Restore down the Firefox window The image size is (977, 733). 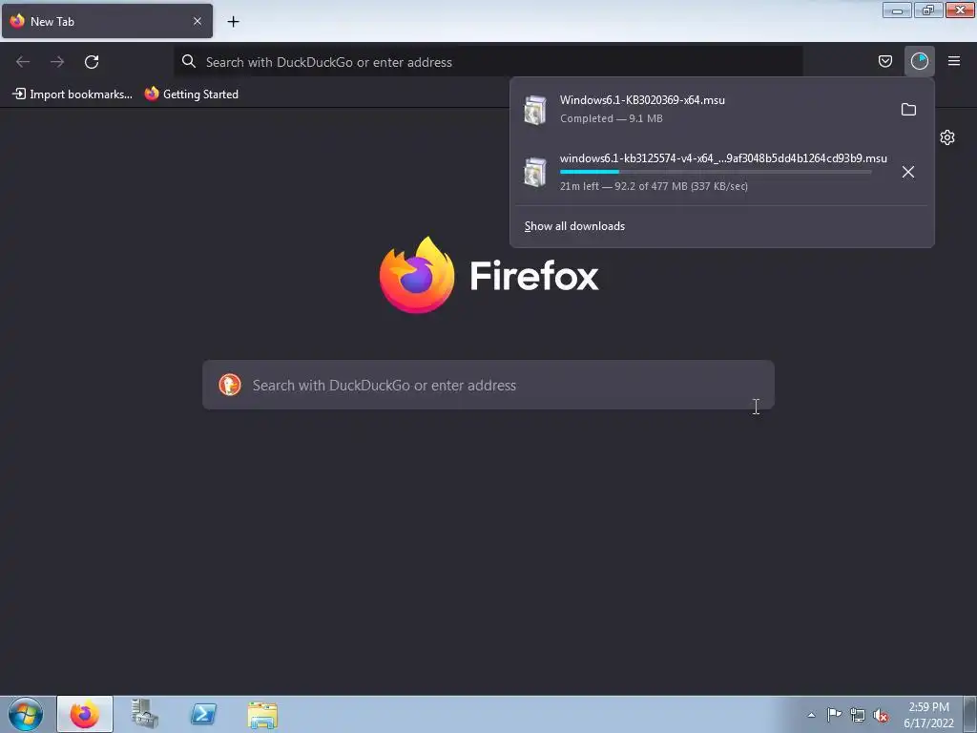point(928,10)
